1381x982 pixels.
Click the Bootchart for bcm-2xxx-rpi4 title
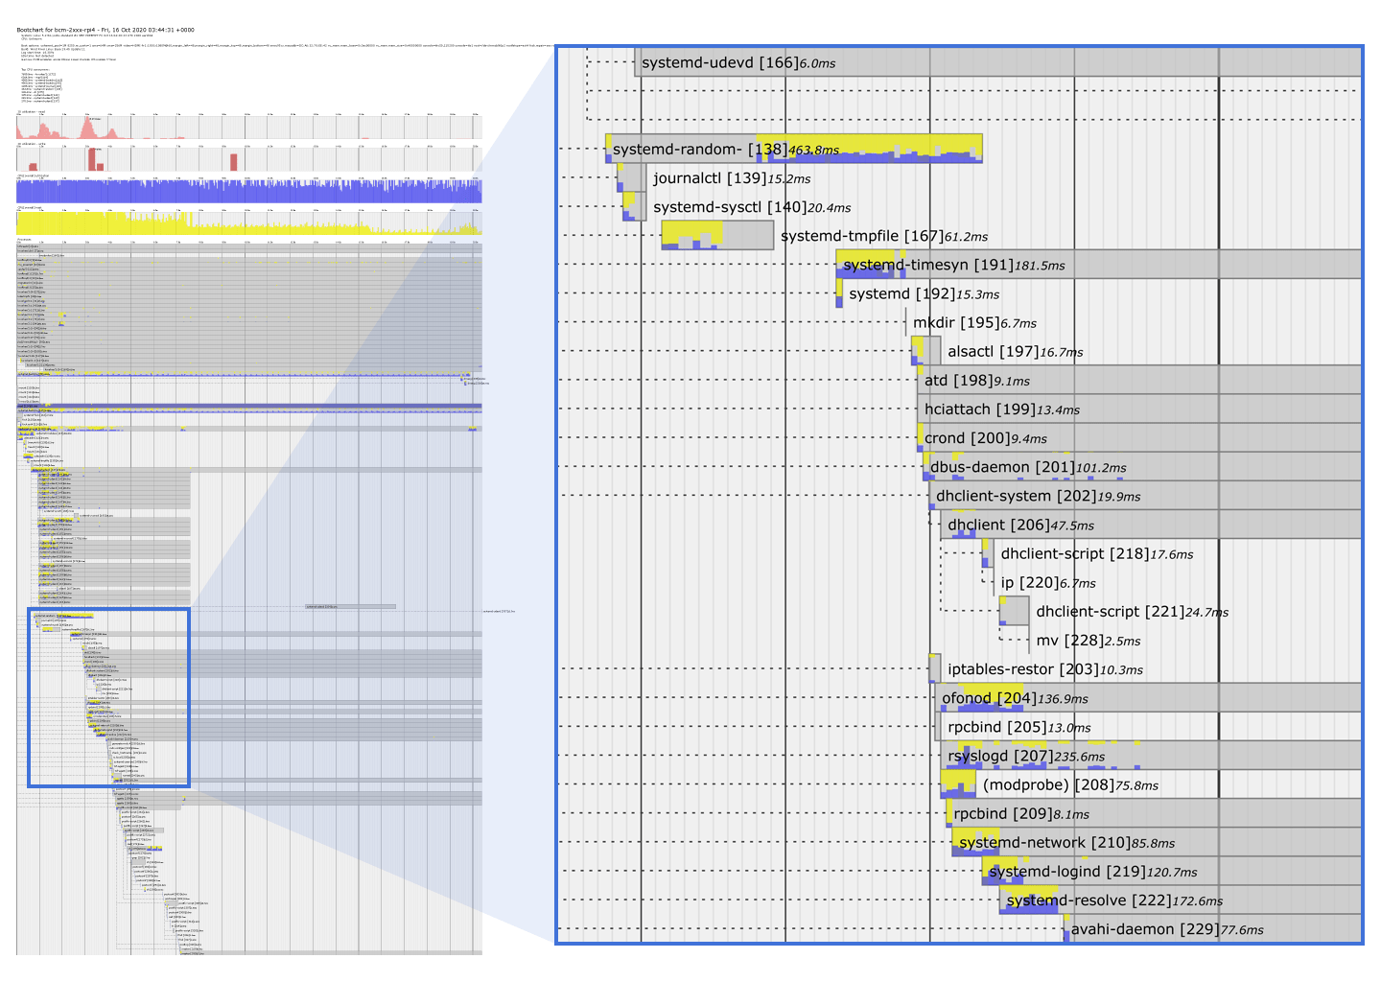105,30
